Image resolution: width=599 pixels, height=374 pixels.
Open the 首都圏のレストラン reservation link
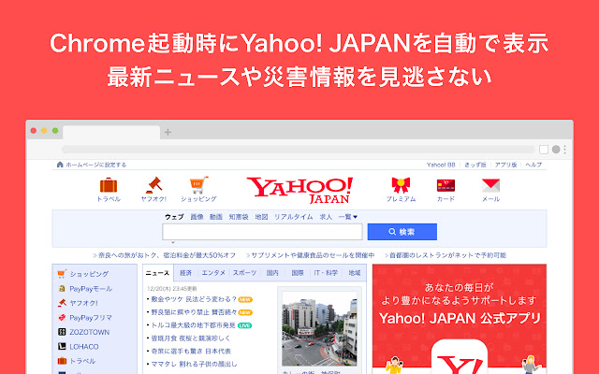click(446, 255)
